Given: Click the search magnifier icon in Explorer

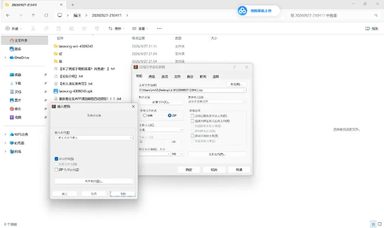Looking at the screenshot, I should pyautogui.click(x=376, y=16).
